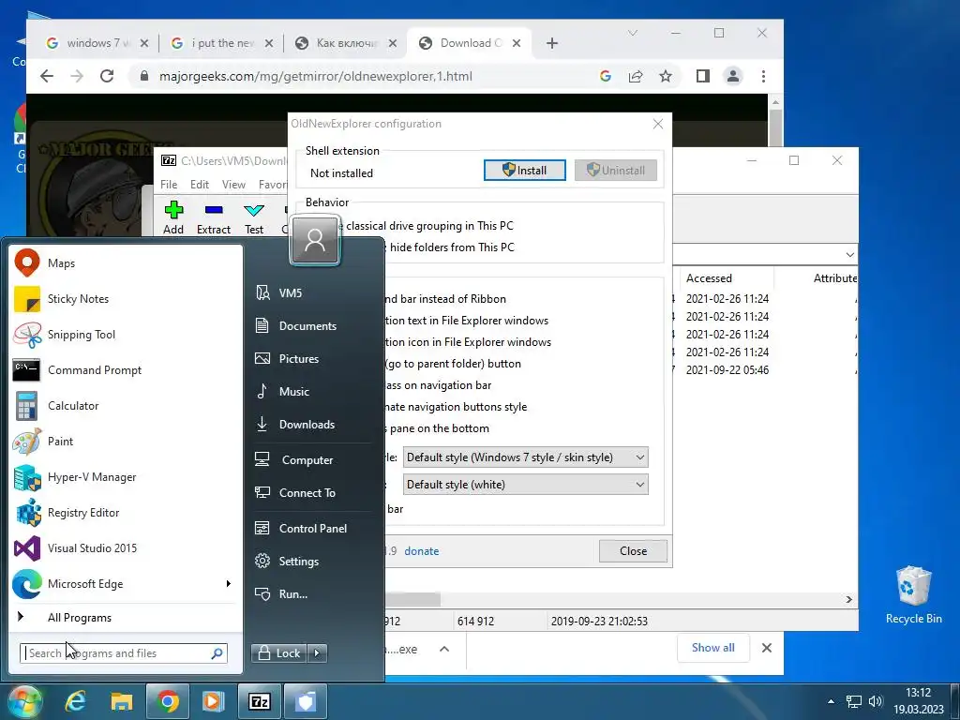Bookmark this page with the star icon

click(666, 76)
